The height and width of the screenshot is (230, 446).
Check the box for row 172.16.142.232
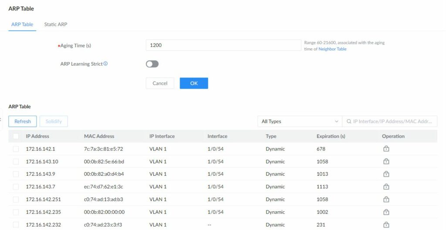[16, 225]
